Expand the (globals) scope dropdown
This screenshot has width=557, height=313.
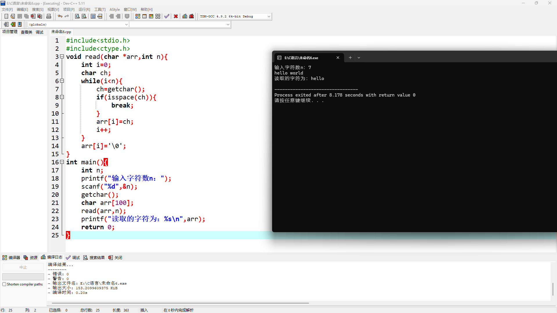(126, 25)
